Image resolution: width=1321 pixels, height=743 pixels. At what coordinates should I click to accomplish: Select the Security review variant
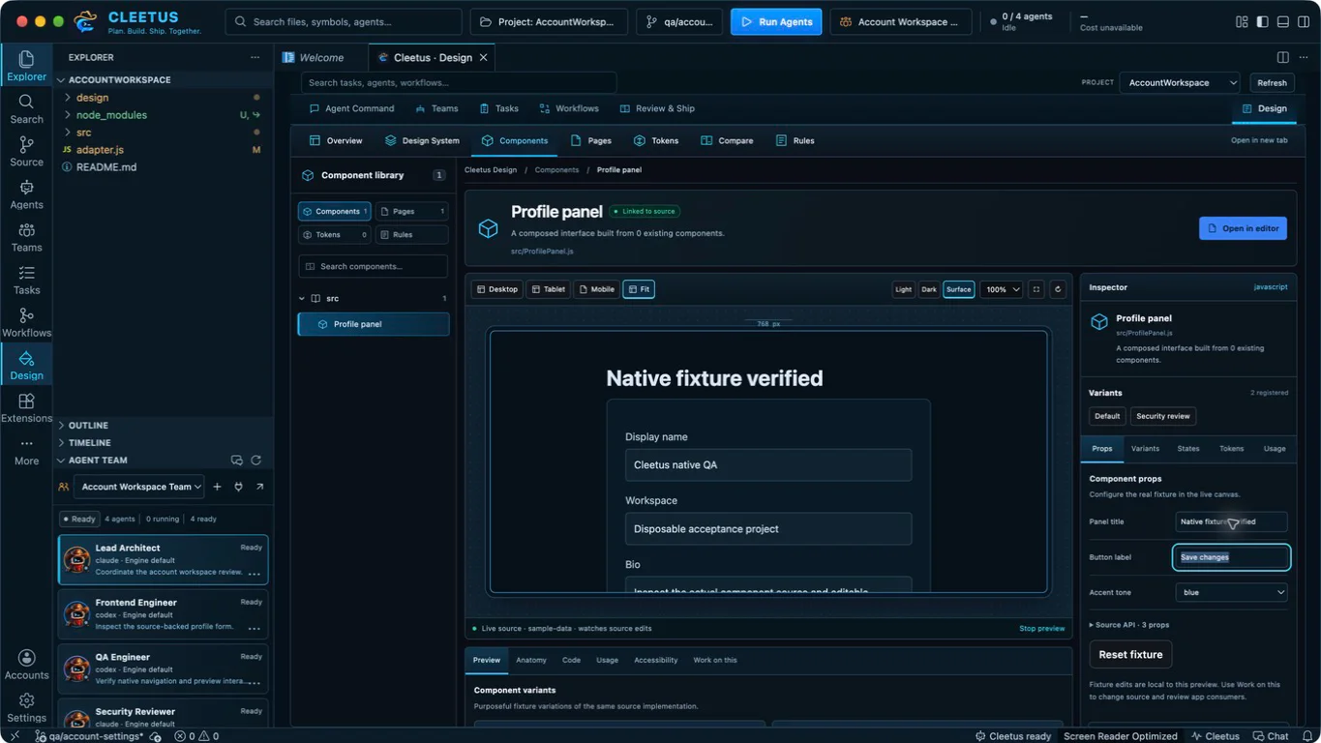1163,416
